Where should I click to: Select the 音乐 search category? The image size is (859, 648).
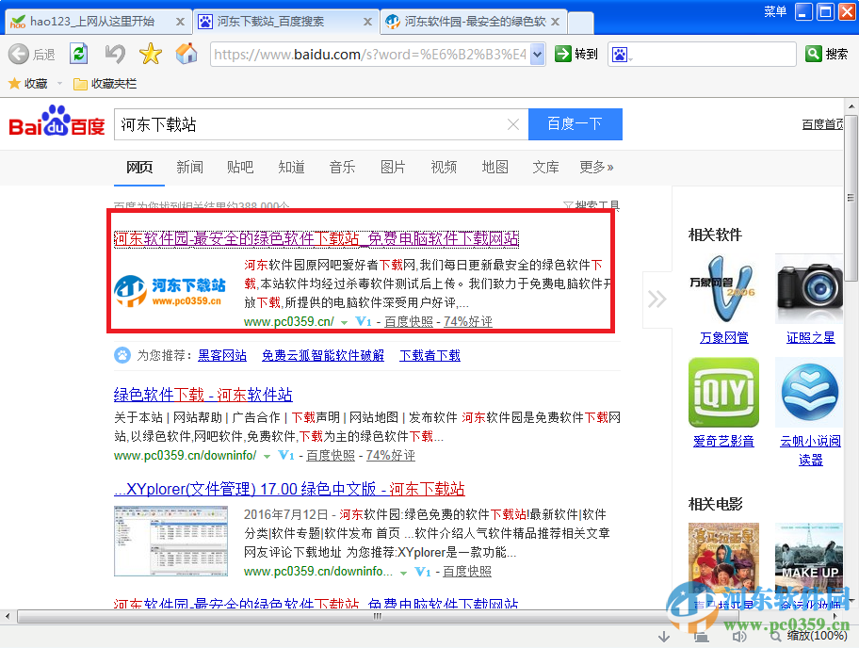[x=343, y=167]
